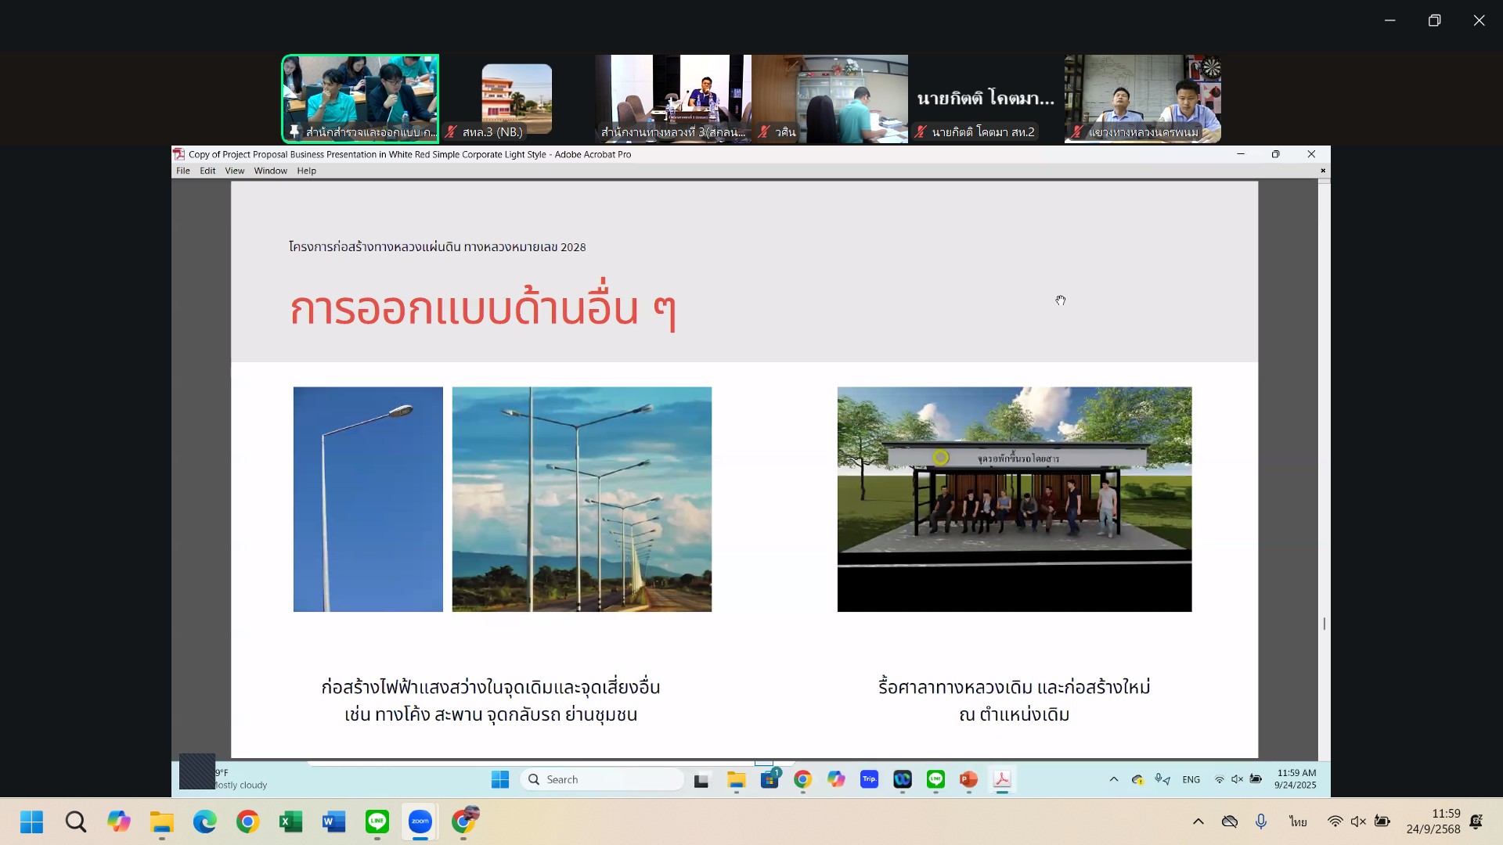This screenshot has height=845, width=1503.
Task: Expand the hidden system tray icons chevron
Action: 1198,822
